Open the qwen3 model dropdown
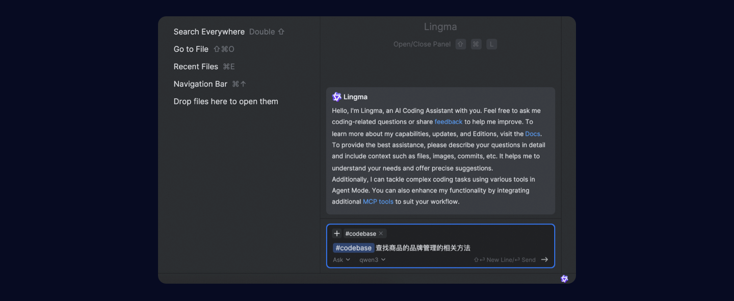The width and height of the screenshot is (734, 301). (x=372, y=260)
